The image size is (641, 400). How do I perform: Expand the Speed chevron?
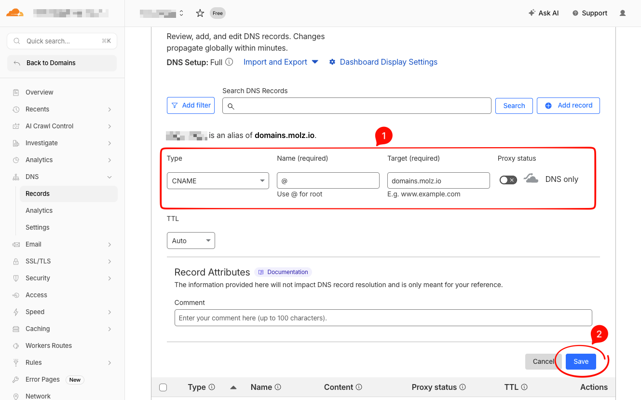point(109,312)
